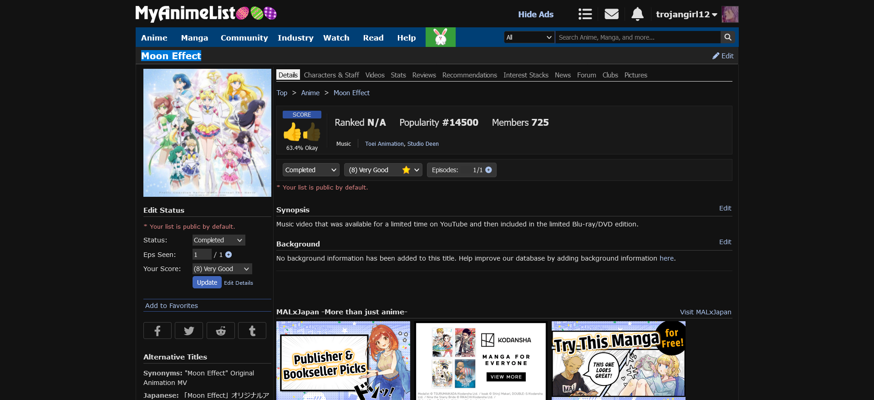Open the list menu icon in header
The width and height of the screenshot is (874, 400).
coord(585,14)
